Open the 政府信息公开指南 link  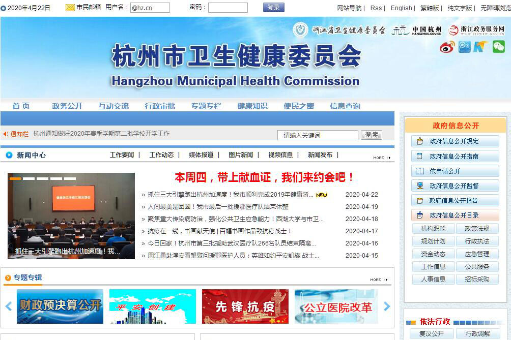[x=454, y=156]
